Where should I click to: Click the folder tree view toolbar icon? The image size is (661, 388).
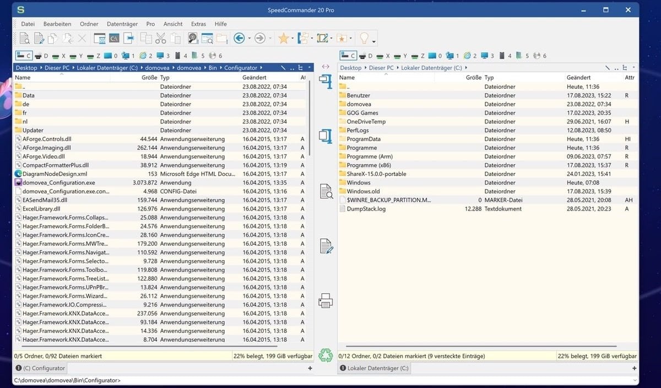click(303, 38)
